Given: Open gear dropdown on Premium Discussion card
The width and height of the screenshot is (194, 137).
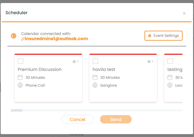Looking at the screenshot, I should coord(76,62).
